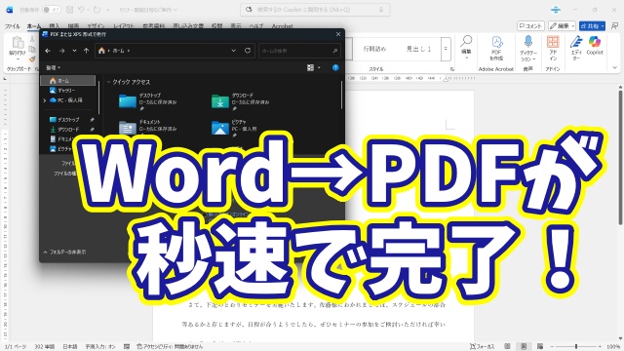
Task: Open the File tab in Word
Action: (x=13, y=26)
